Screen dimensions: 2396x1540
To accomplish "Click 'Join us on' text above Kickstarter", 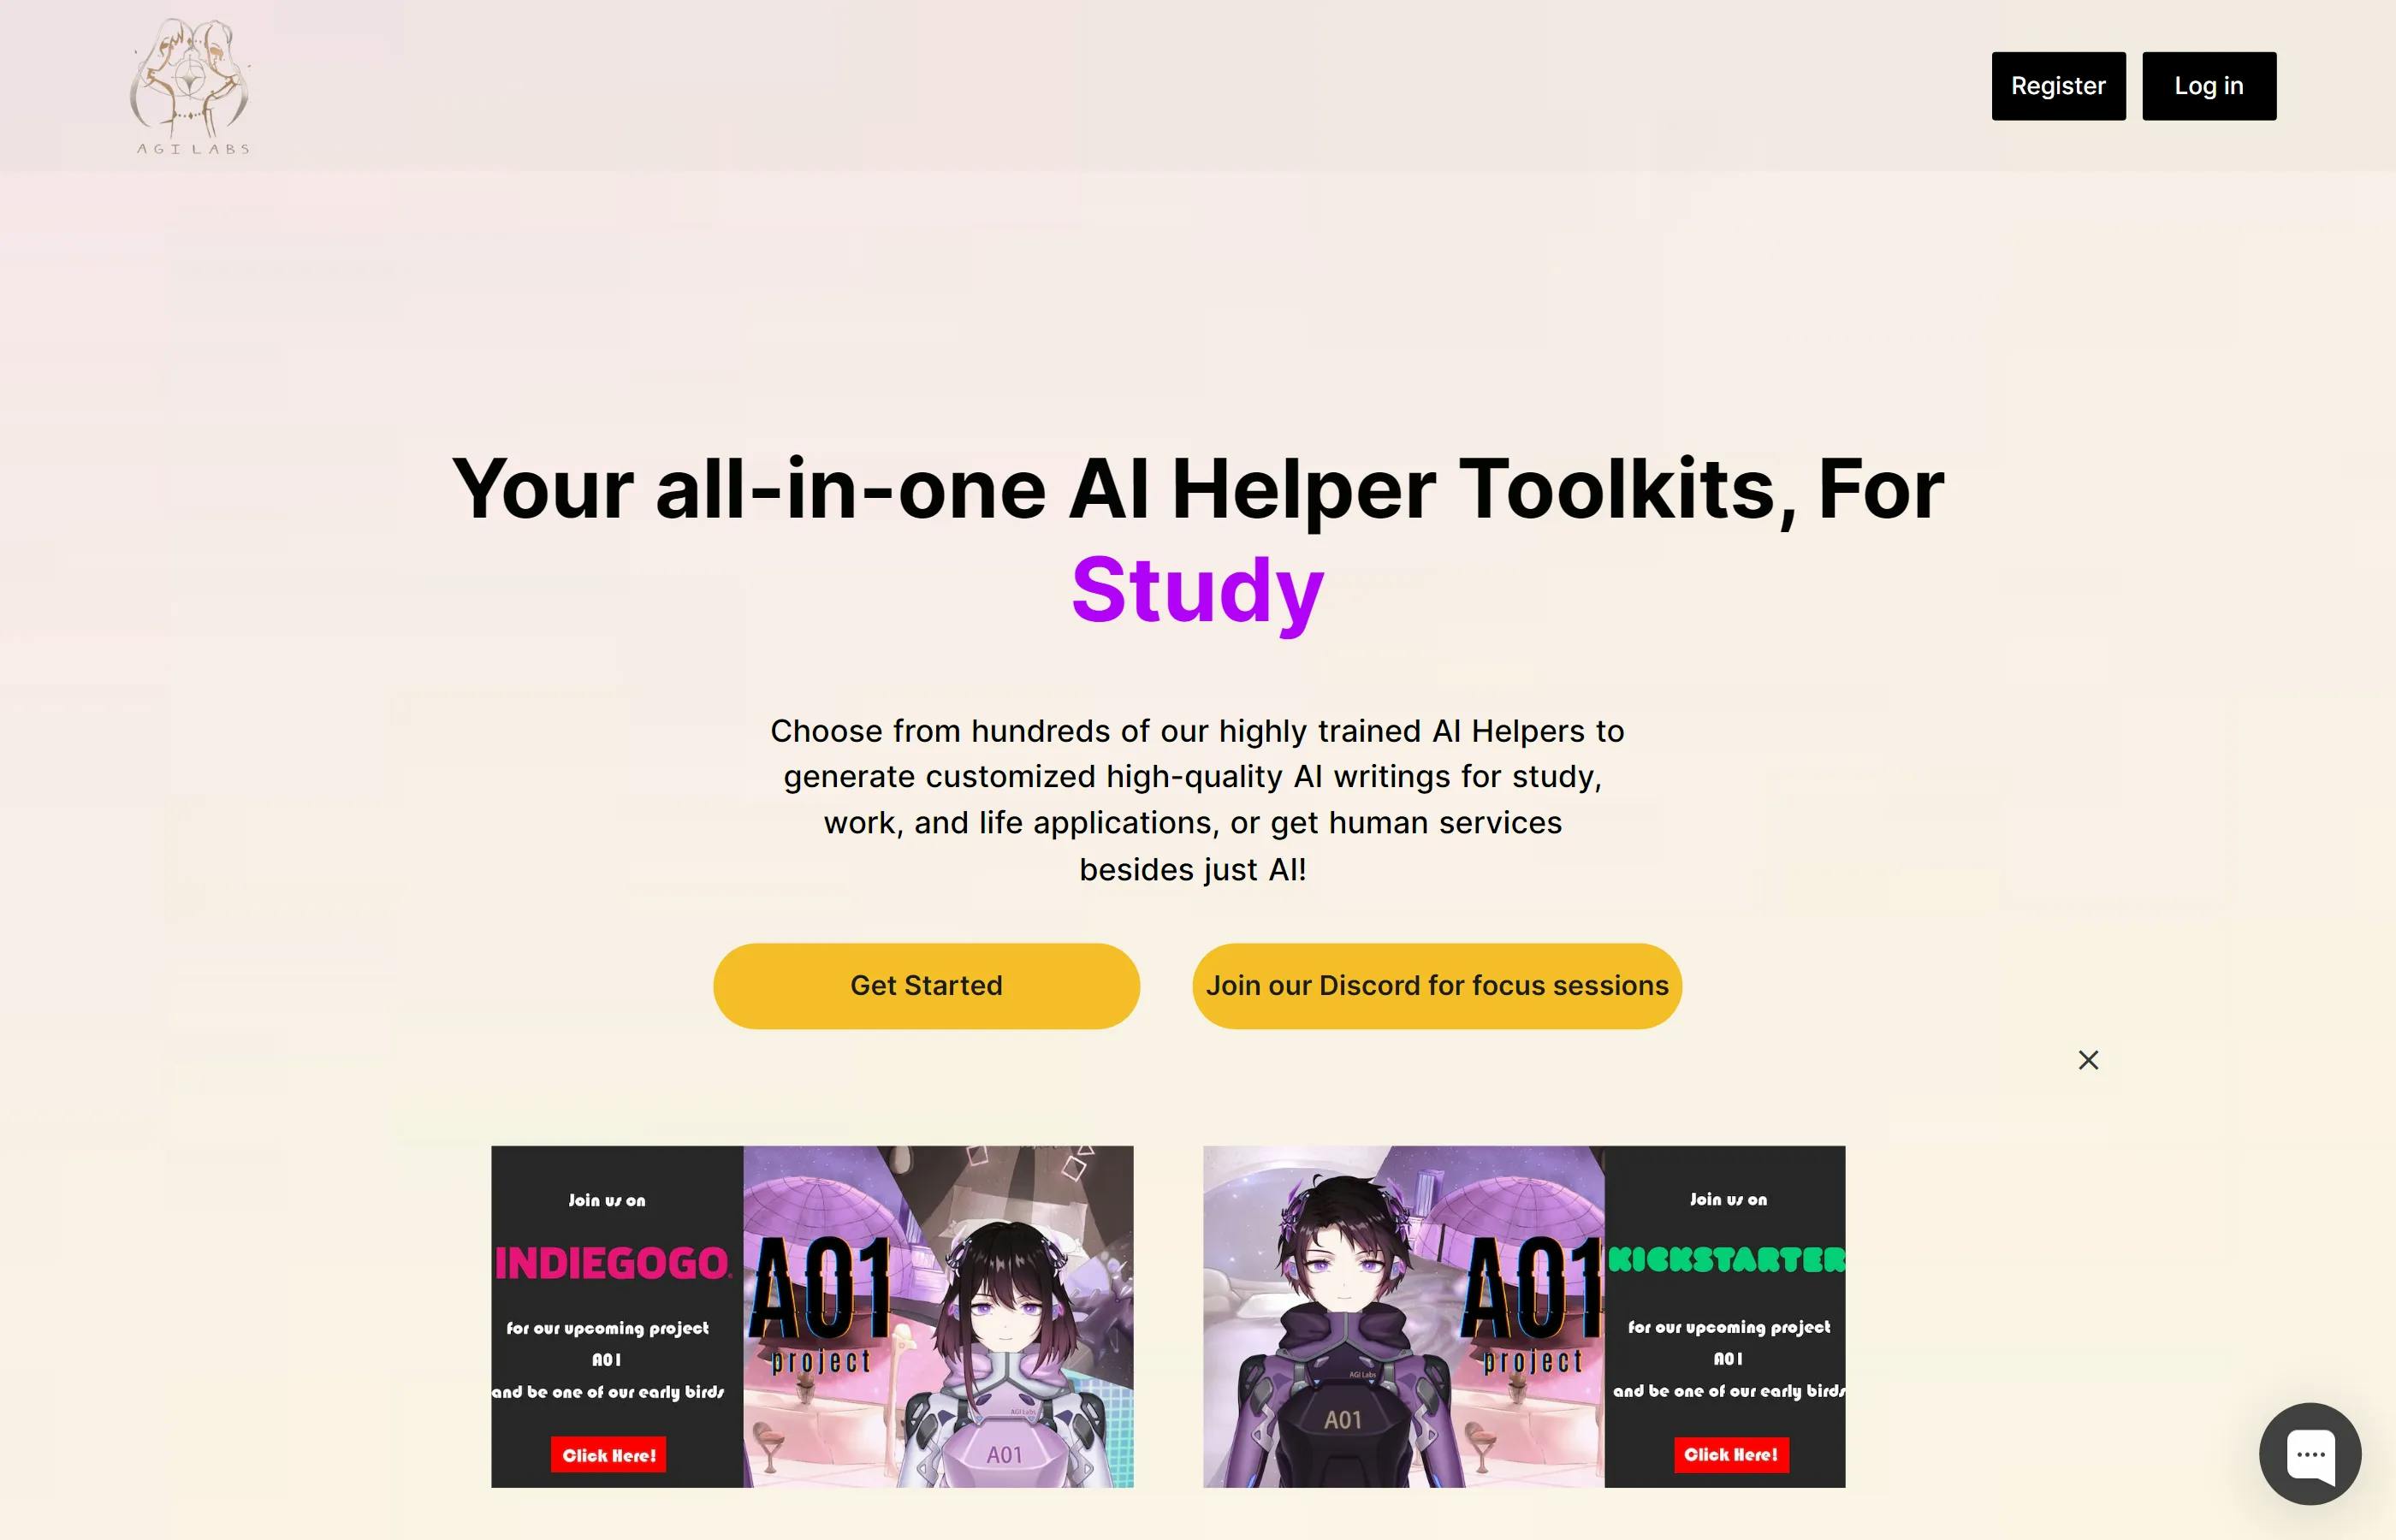I will 1728,1199.
